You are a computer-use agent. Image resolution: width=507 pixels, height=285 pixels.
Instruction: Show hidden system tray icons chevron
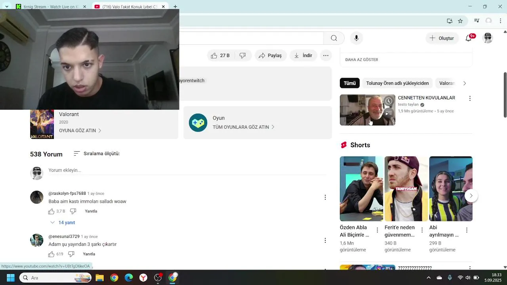429,278
